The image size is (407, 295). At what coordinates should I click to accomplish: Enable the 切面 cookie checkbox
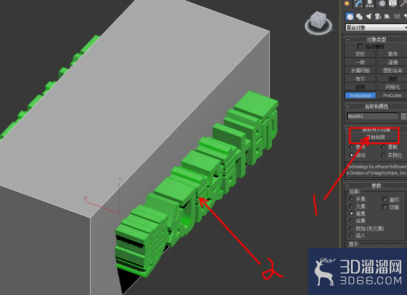(385, 207)
